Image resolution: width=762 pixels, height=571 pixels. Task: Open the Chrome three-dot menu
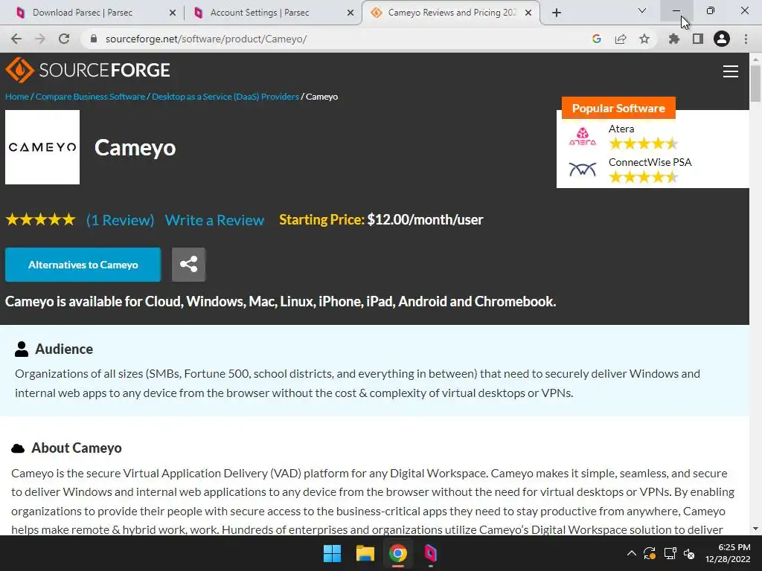(x=746, y=39)
